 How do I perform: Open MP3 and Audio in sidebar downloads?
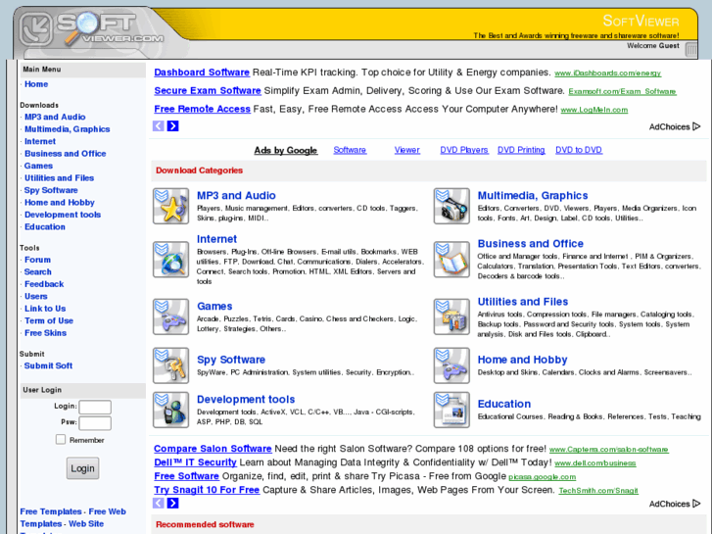55,117
